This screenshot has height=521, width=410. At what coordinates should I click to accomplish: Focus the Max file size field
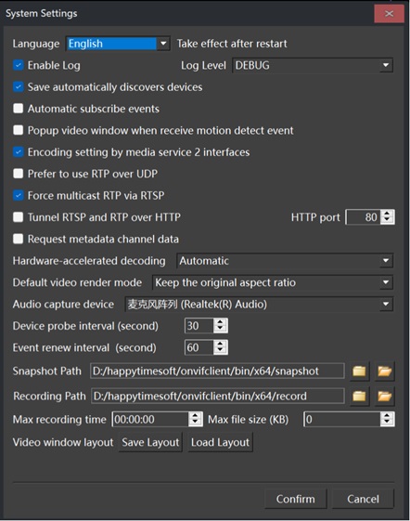pyautogui.click(x=342, y=420)
